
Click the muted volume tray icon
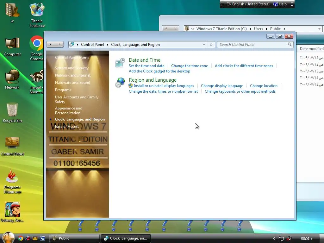click(x=289, y=239)
